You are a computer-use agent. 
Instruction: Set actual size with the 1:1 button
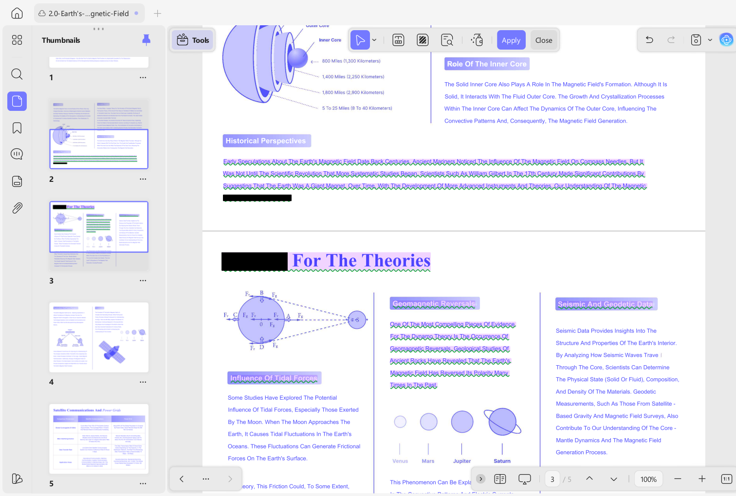tap(726, 479)
